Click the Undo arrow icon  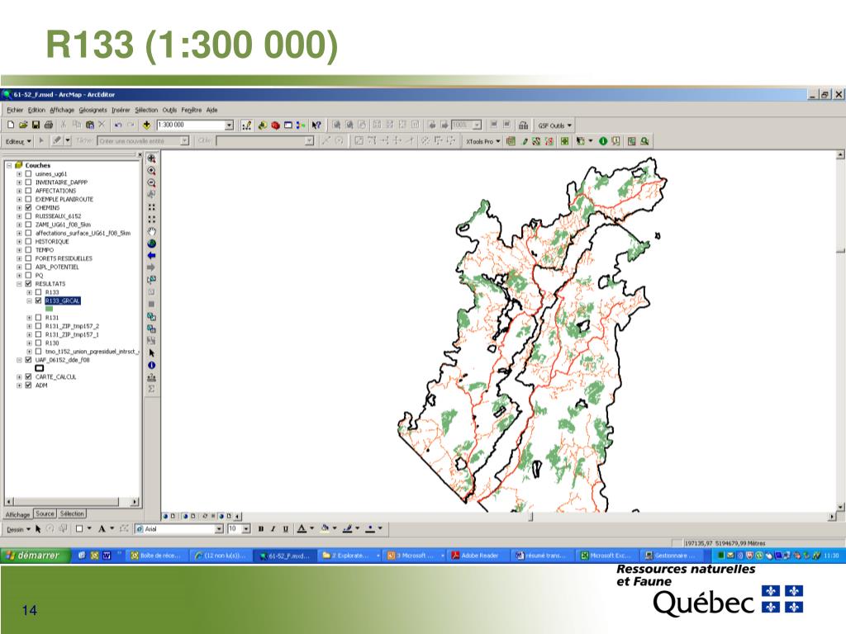117,125
